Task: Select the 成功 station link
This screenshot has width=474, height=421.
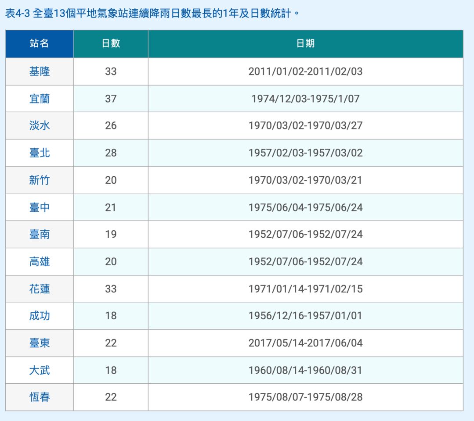Action: point(40,316)
